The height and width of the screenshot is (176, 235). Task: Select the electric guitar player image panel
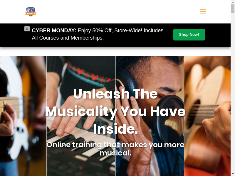[23, 116]
